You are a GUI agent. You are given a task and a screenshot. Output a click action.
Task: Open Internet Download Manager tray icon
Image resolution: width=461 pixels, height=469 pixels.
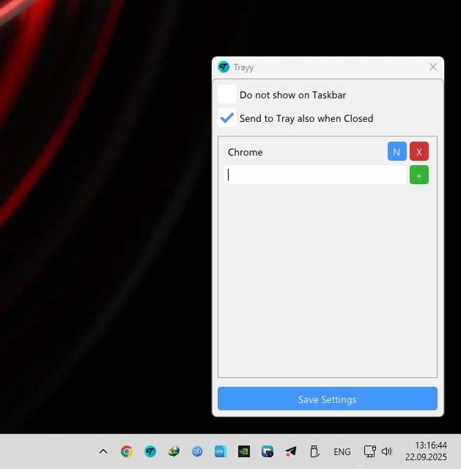tap(174, 451)
